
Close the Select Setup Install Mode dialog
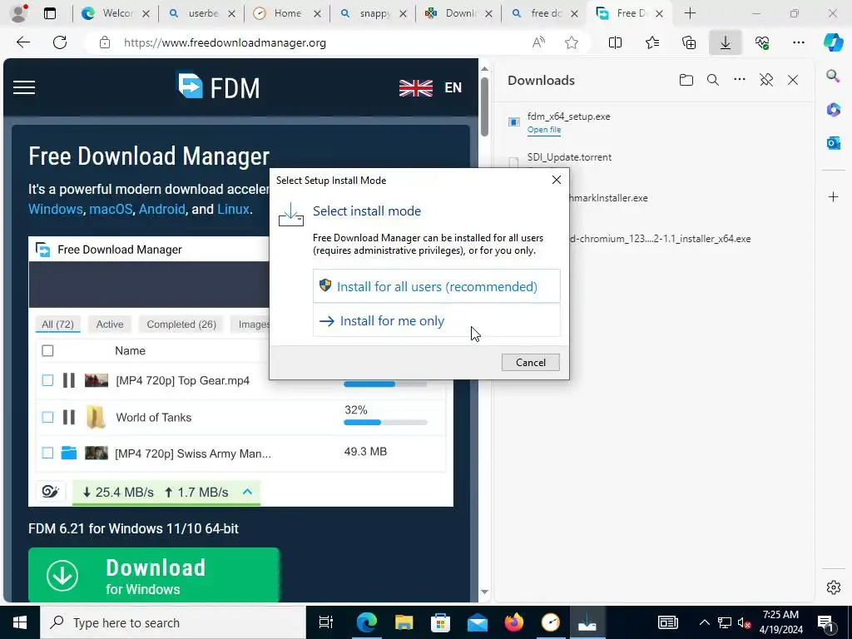pyautogui.click(x=556, y=180)
